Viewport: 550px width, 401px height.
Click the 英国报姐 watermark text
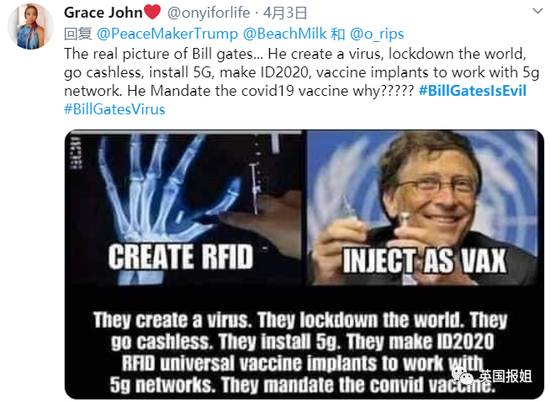click(505, 376)
